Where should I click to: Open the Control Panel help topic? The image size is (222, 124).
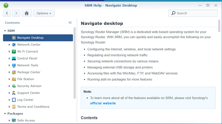pos(27,58)
